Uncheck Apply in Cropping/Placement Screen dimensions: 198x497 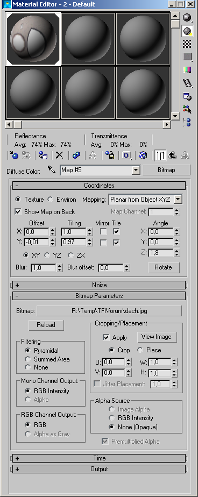coord(106,338)
